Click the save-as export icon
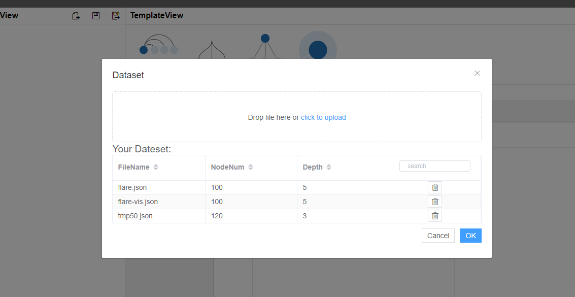 coord(116,16)
